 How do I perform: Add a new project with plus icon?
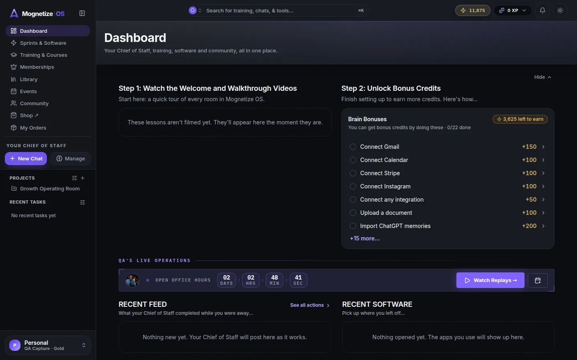pos(83,178)
